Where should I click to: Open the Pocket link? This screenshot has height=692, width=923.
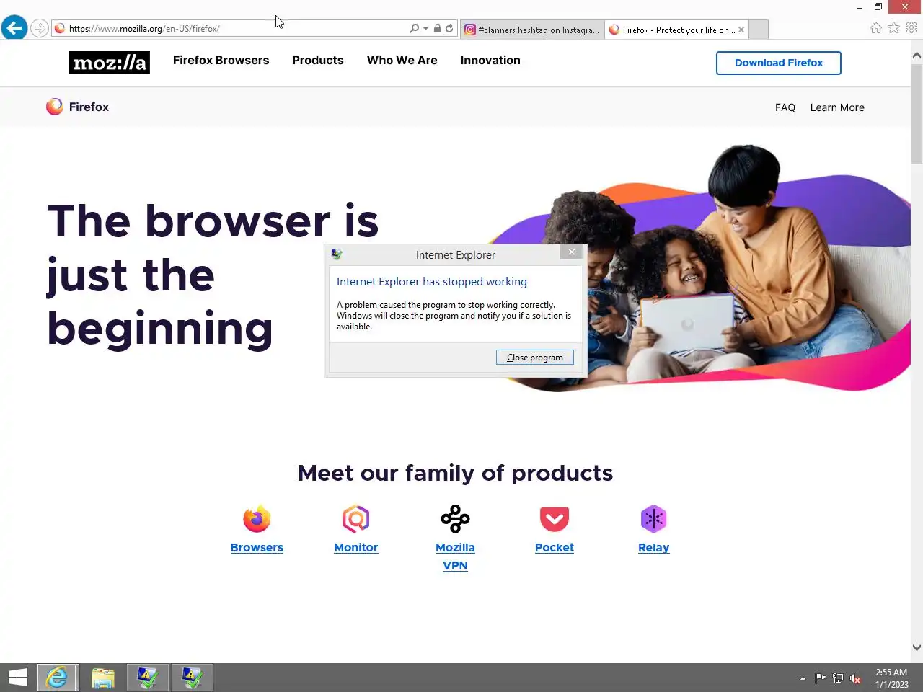[555, 548]
